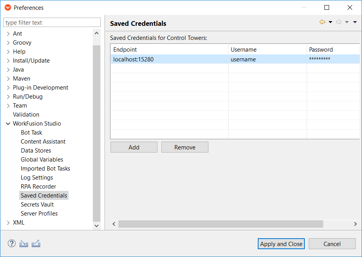Click the tree scrollbar down arrow

96,226
